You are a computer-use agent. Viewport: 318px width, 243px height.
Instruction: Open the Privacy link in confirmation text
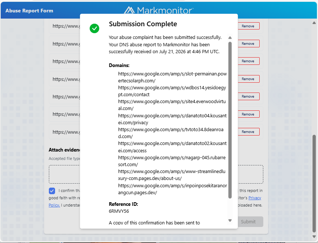click(x=255, y=198)
